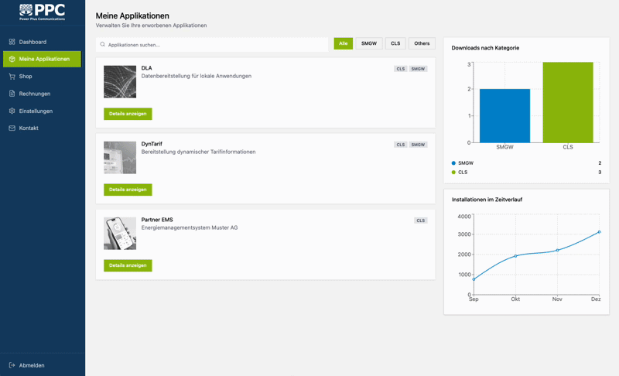Click the Shop cart icon

[12, 77]
